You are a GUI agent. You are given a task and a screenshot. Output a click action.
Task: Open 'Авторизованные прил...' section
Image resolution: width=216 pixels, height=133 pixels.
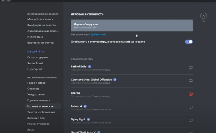(x=43, y=31)
